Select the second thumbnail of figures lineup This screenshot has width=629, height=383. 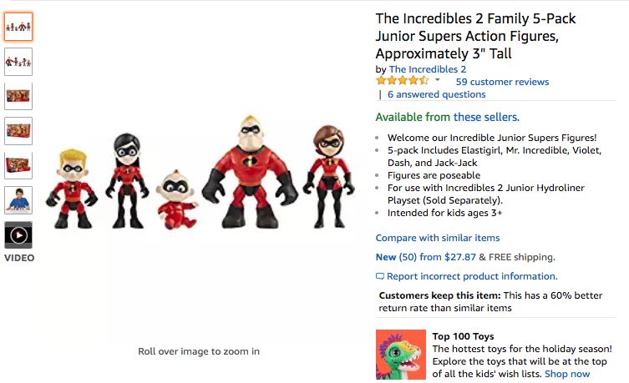(x=18, y=61)
